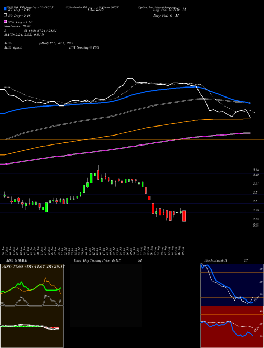Click the last red candlestick with long wick
This screenshot has height=348, width=264.
coord(184,216)
